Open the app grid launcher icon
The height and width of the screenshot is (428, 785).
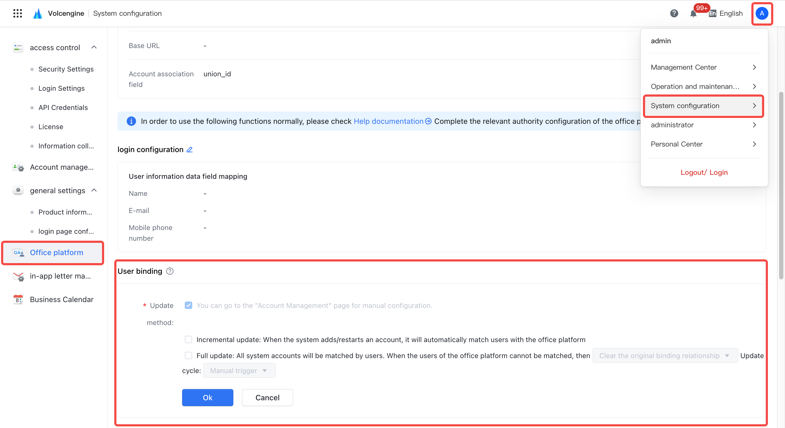pos(18,13)
